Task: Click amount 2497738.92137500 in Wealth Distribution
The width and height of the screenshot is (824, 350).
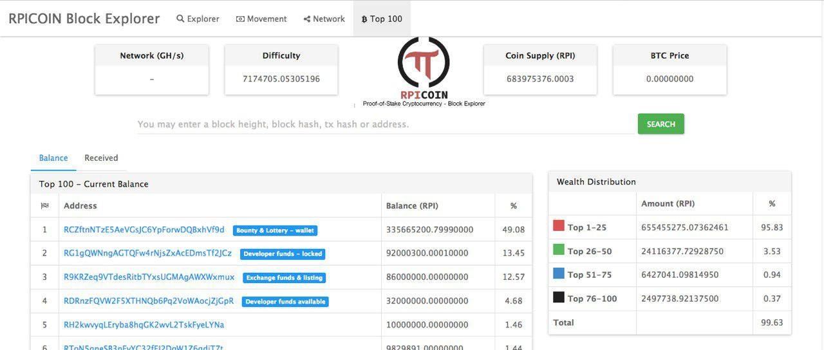Action: point(680,299)
